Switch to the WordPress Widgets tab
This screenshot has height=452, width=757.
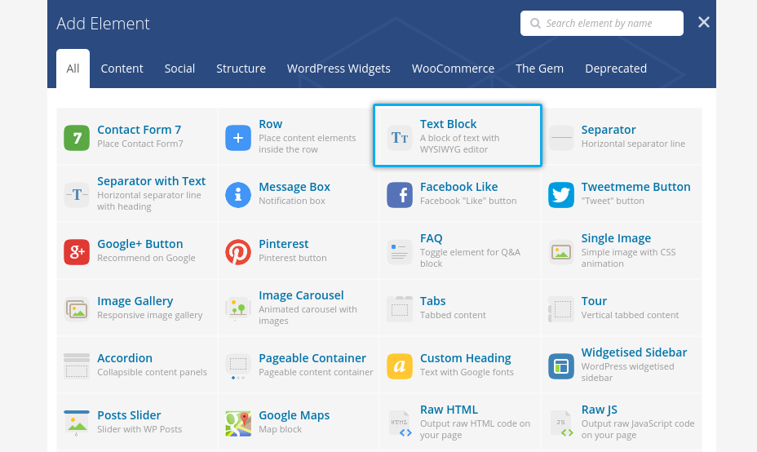(x=339, y=69)
